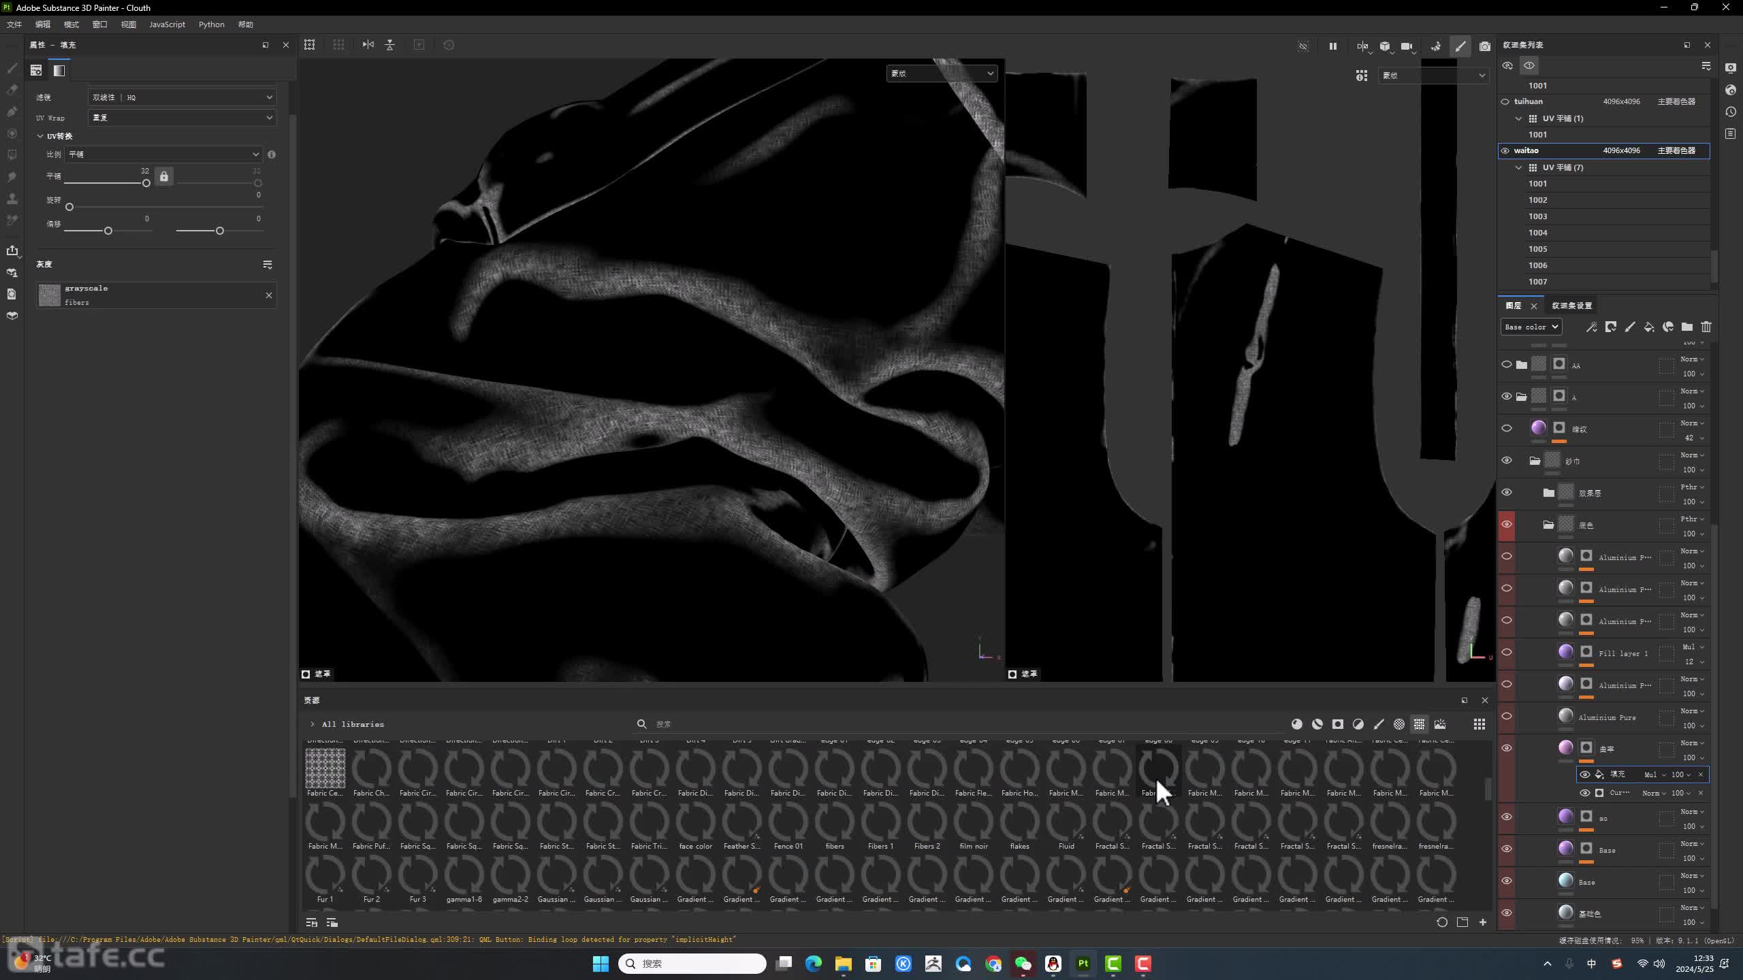1743x980 pixels.
Task: Add a smart material icon
Action: (1668, 327)
